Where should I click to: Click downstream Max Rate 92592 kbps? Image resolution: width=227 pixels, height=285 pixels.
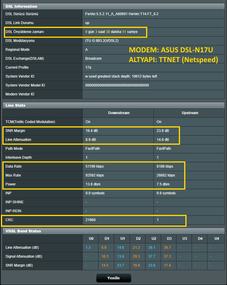(x=95, y=175)
